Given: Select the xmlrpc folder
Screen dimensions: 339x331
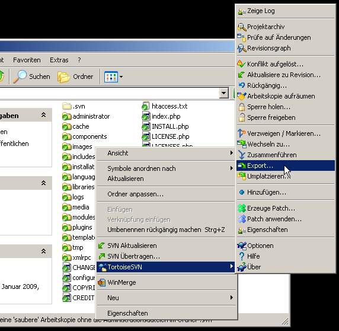Looking at the screenshot, I should click(x=76, y=257).
